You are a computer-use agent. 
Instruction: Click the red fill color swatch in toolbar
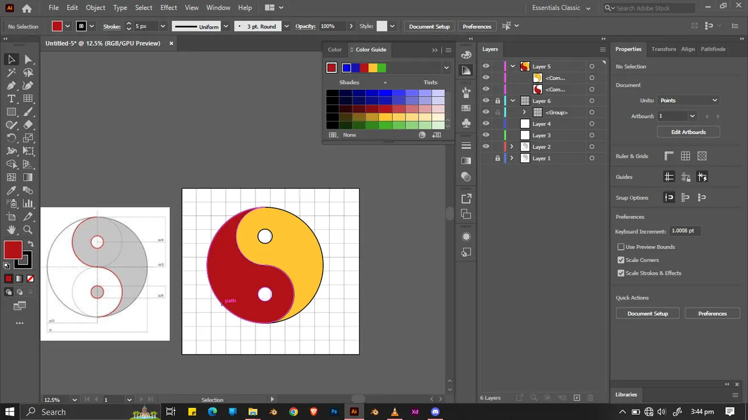(x=13, y=250)
